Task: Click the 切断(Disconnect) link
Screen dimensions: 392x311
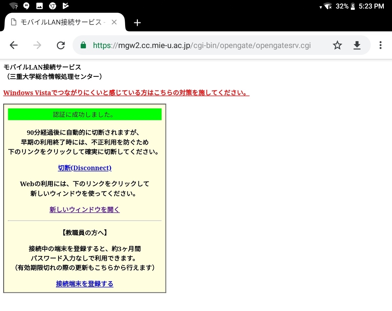Action: 85,168
